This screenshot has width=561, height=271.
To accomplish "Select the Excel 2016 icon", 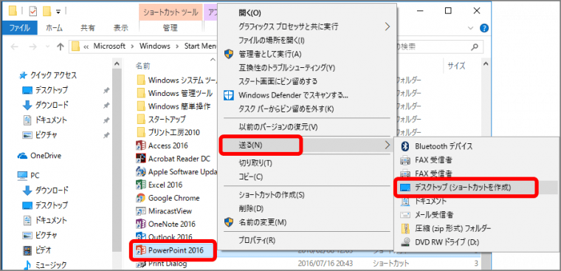I will tap(141, 185).
